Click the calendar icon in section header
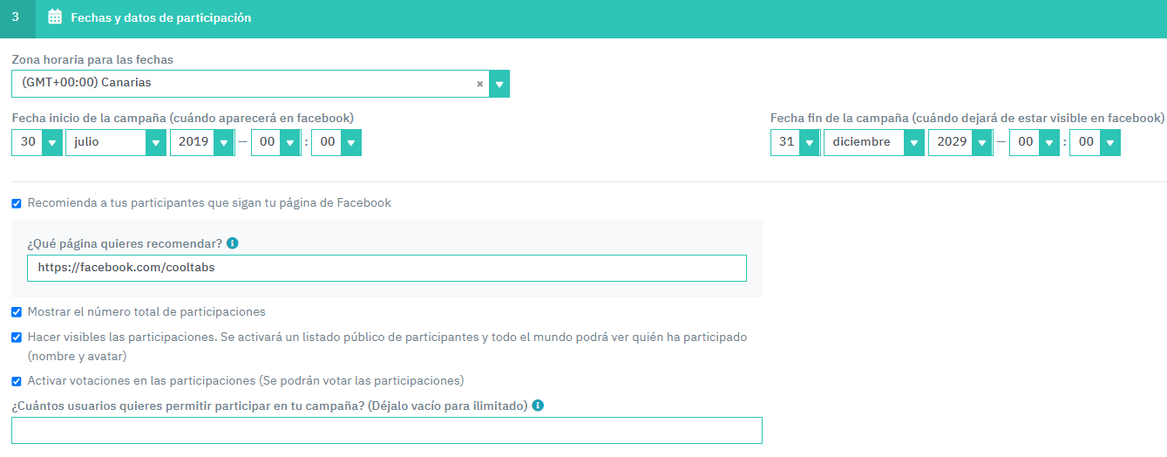This screenshot has height=457, width=1167. (x=55, y=17)
